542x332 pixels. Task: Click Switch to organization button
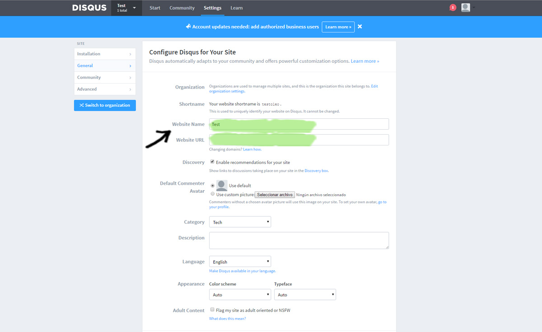[x=105, y=105]
